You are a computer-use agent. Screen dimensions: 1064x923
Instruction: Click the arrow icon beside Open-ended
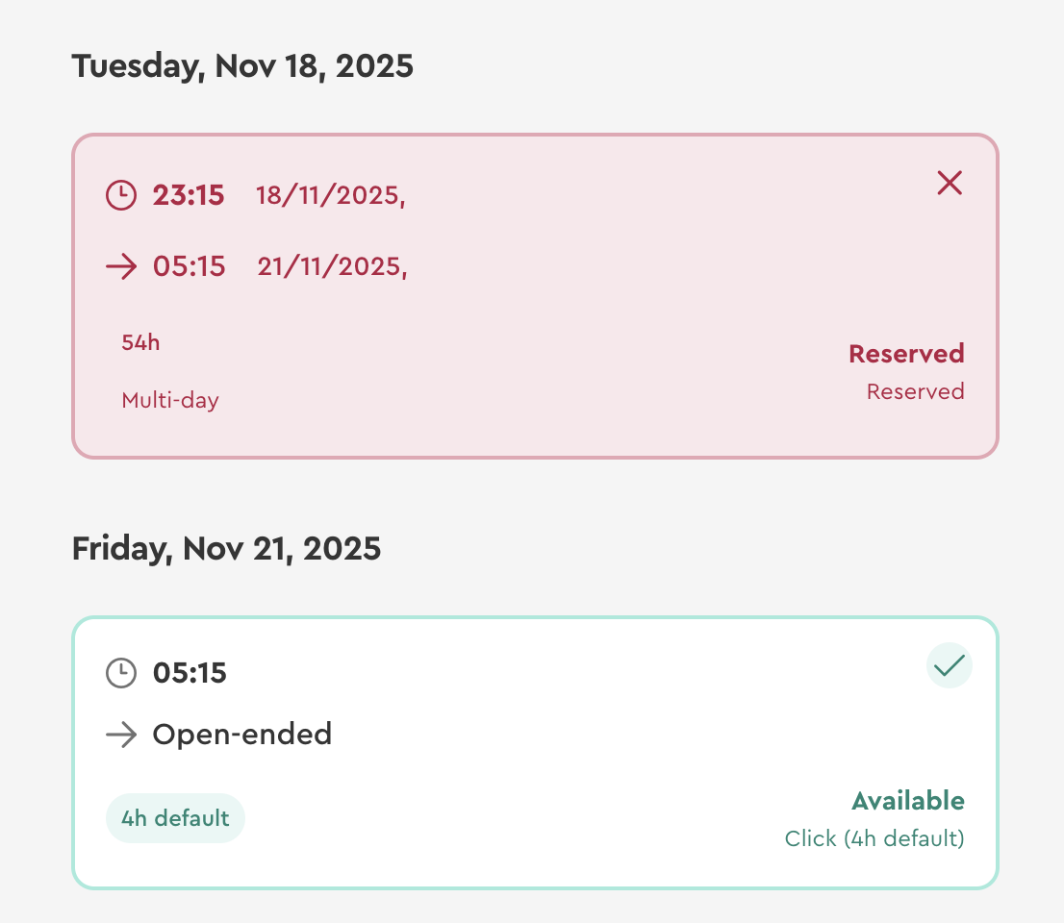tap(121, 736)
